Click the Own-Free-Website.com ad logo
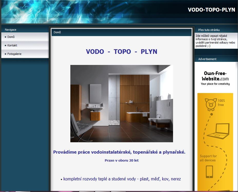 215,76
